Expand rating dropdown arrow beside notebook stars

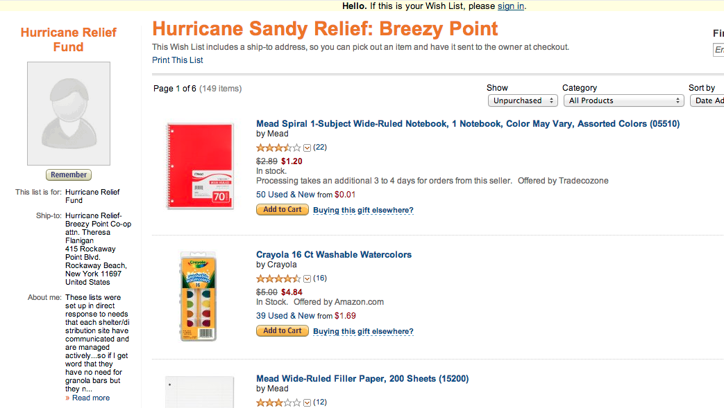[307, 148]
